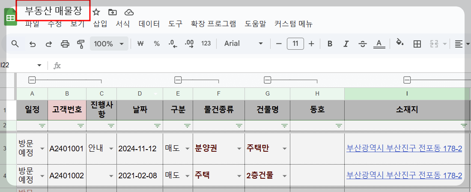The image size is (471, 192).
Task: Print the spreadsheet
Action: [x=65, y=44]
